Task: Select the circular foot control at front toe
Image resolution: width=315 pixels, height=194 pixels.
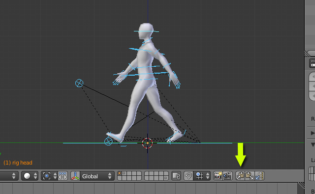Action: click(x=108, y=141)
